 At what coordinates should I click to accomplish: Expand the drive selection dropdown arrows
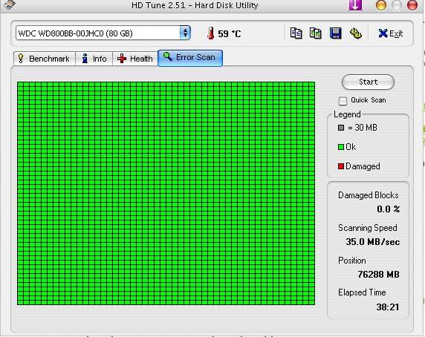click(185, 33)
